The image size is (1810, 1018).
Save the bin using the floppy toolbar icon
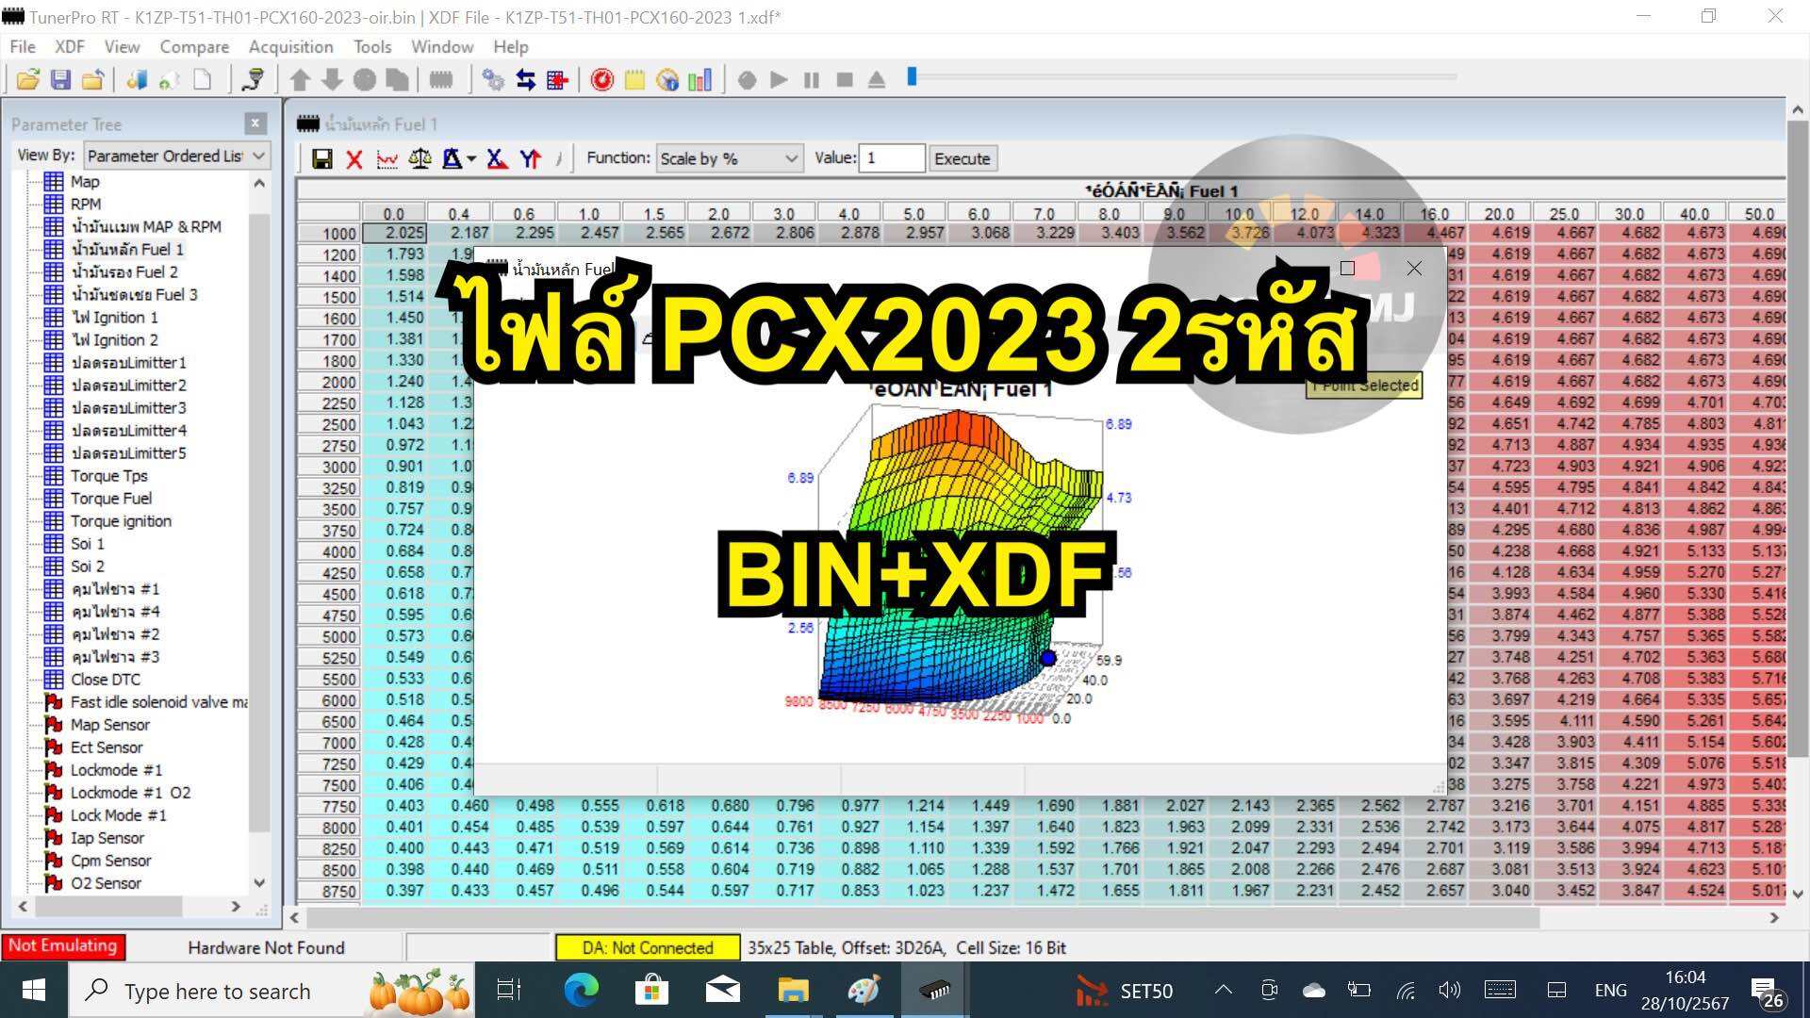[x=61, y=80]
